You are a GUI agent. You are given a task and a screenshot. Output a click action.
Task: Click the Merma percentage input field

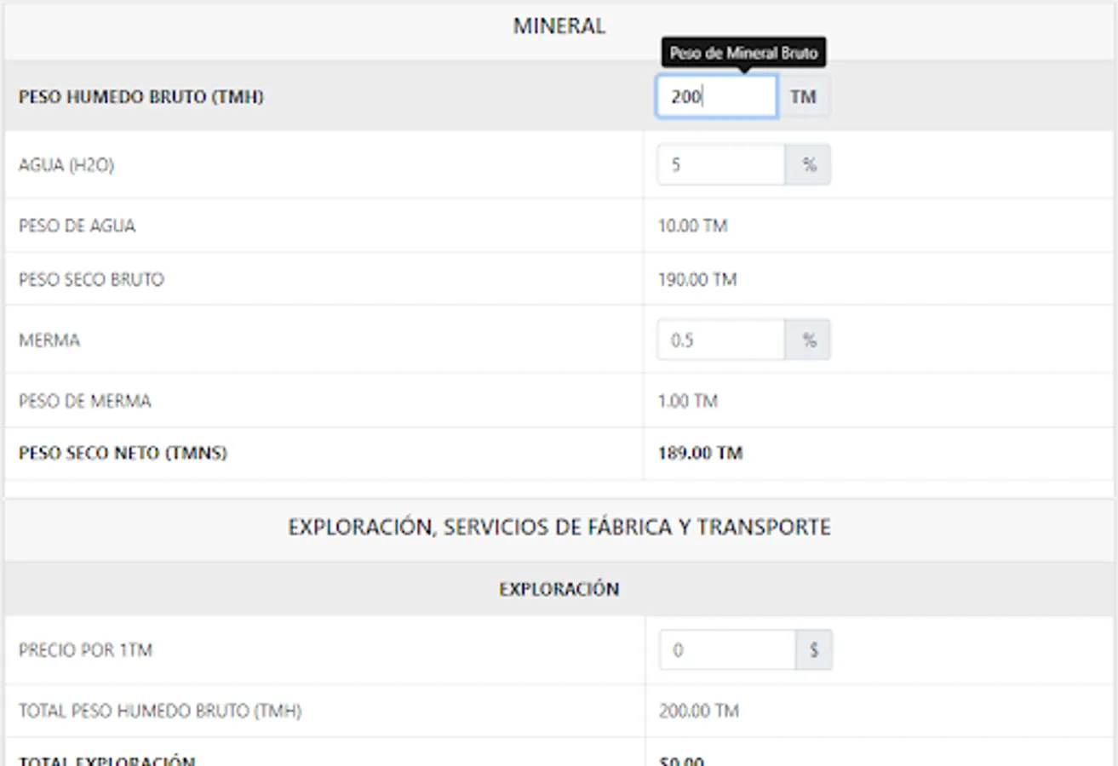720,340
